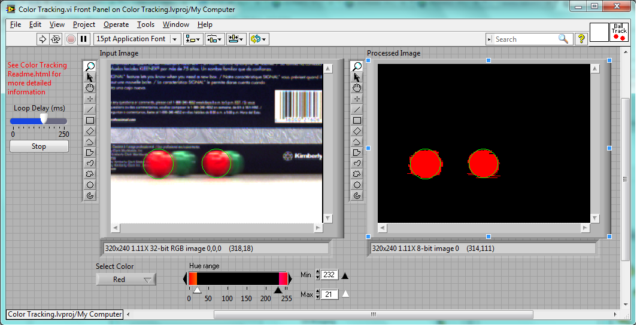This screenshot has height=325, width=637.
Task: Click the Abort Execution stop icon
Action: (71, 39)
